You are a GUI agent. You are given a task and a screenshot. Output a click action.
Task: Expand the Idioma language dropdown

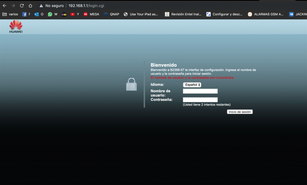192,84
